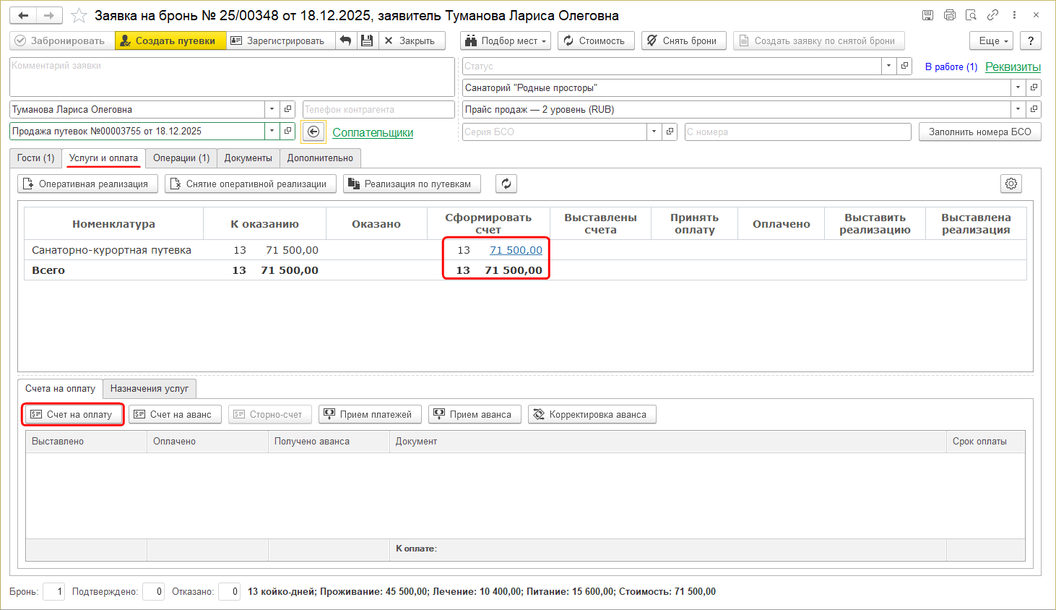Click the Оперативная реализация button
The height and width of the screenshot is (610, 1056).
pyautogui.click(x=87, y=184)
